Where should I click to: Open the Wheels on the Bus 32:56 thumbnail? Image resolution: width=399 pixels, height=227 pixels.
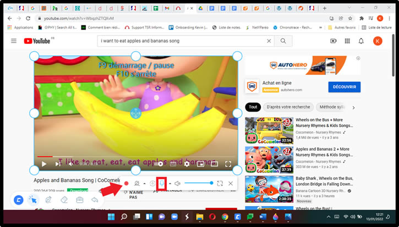(x=269, y=131)
